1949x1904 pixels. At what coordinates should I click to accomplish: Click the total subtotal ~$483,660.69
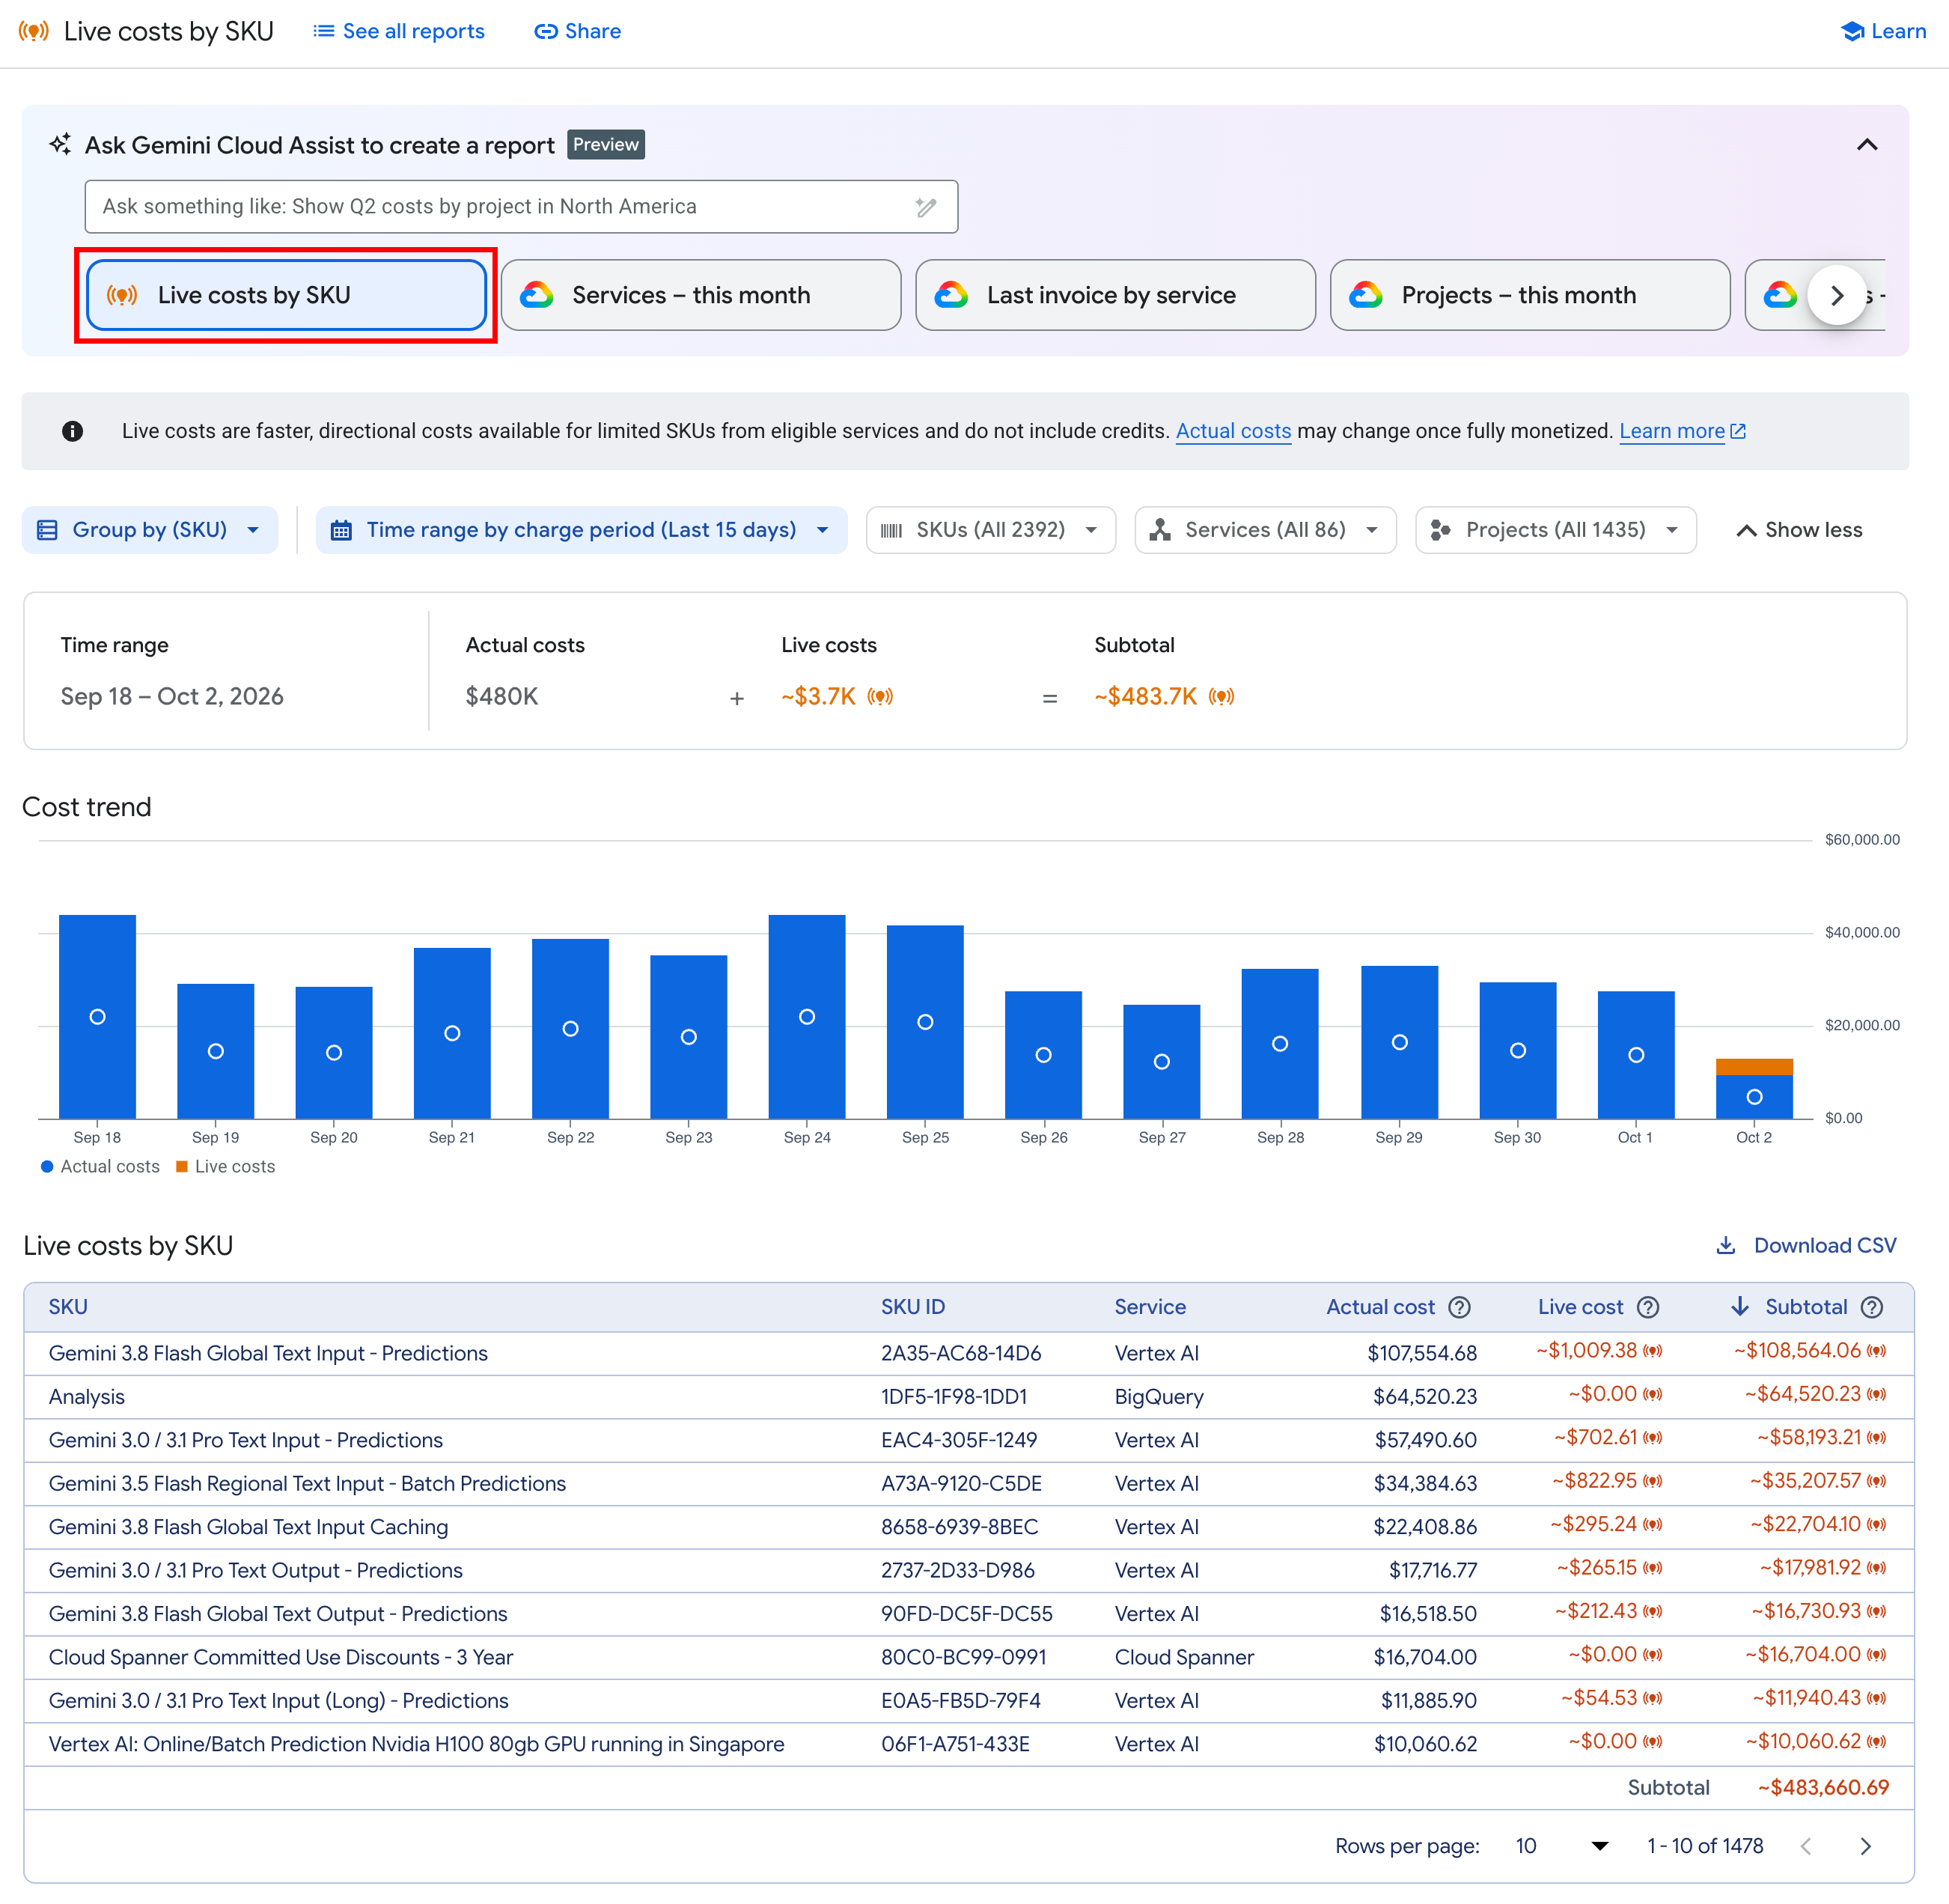tap(1823, 1788)
